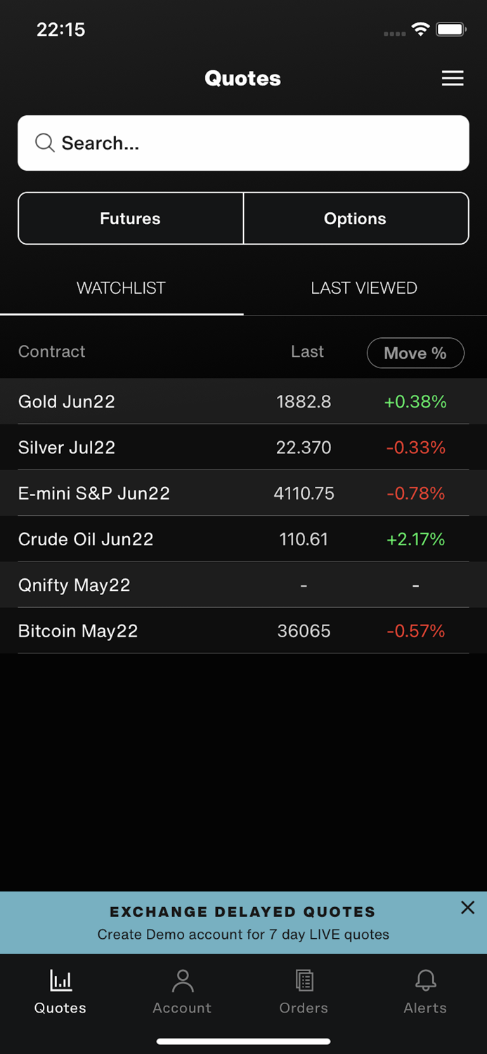Toggle the Move % column display

(x=415, y=353)
